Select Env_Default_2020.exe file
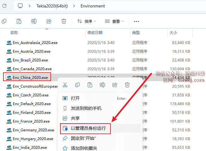The height and width of the screenshot is (151, 206). (32, 104)
